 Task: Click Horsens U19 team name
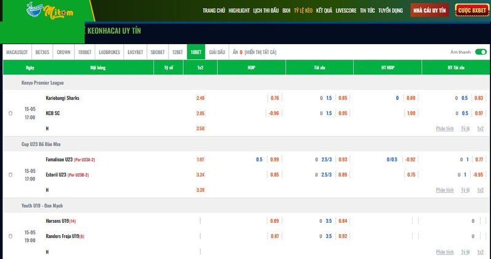point(57,221)
